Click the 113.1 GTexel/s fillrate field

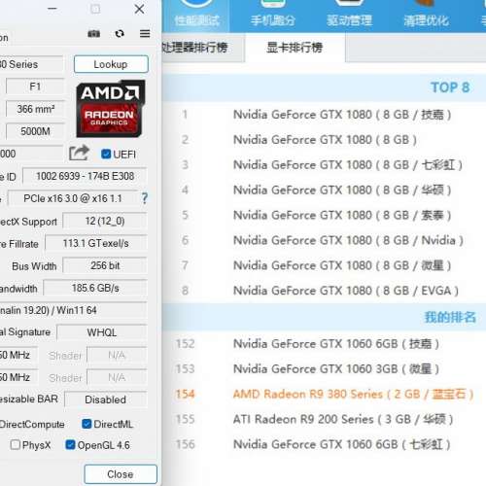tap(96, 243)
